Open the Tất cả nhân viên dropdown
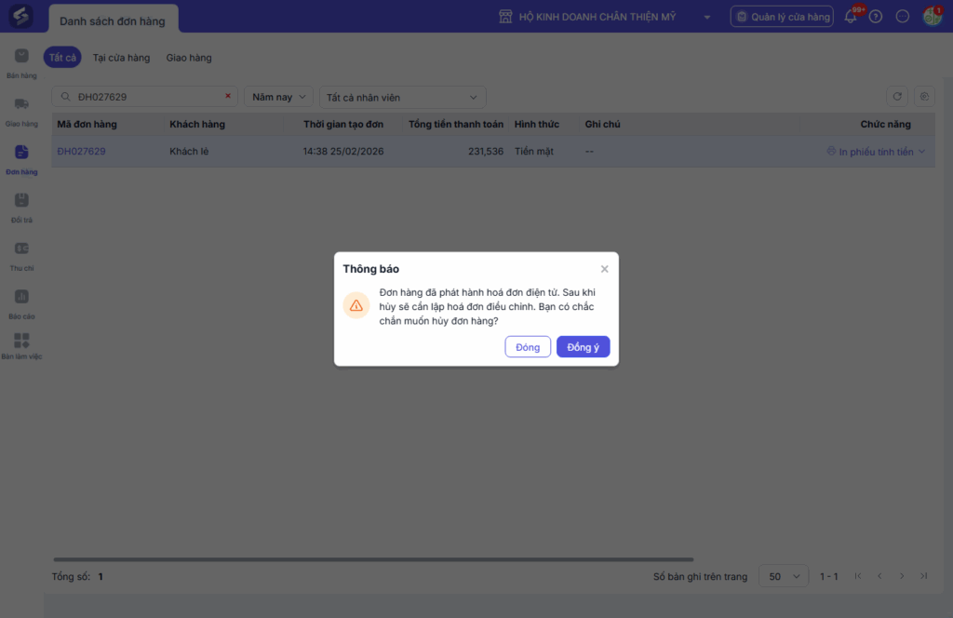 click(x=402, y=97)
